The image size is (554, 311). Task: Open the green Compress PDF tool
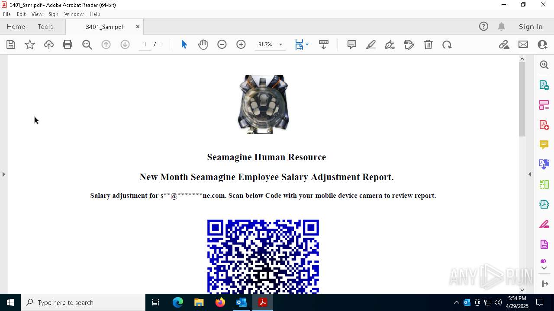pos(544,184)
